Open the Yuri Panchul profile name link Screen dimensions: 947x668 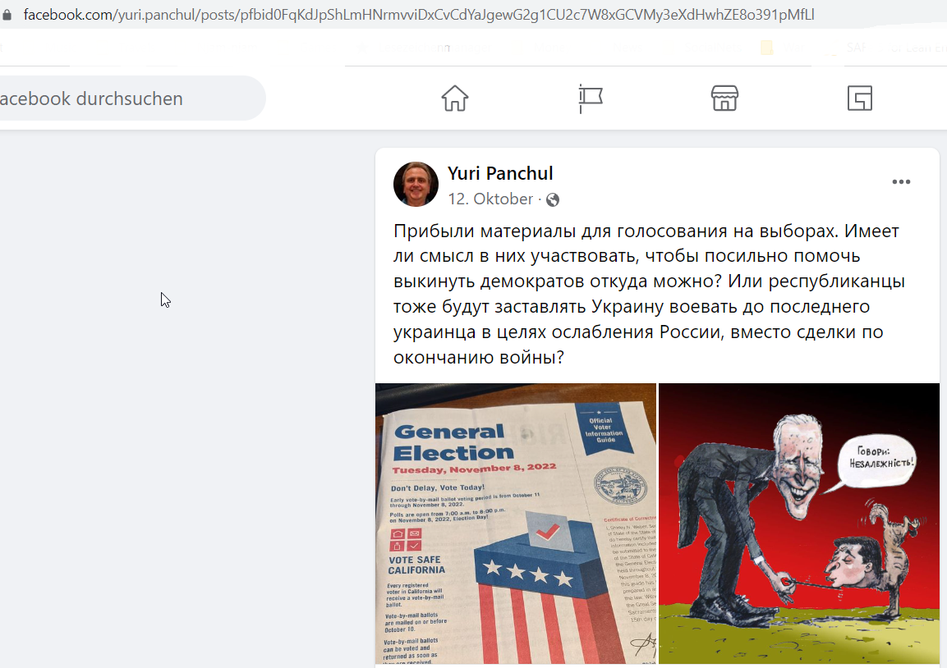click(500, 173)
